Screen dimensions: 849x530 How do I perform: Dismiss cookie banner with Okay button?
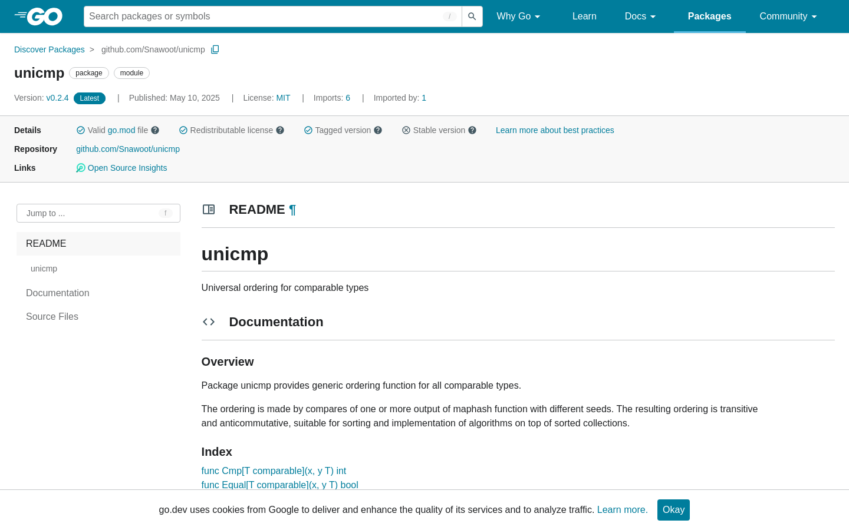[673, 510]
